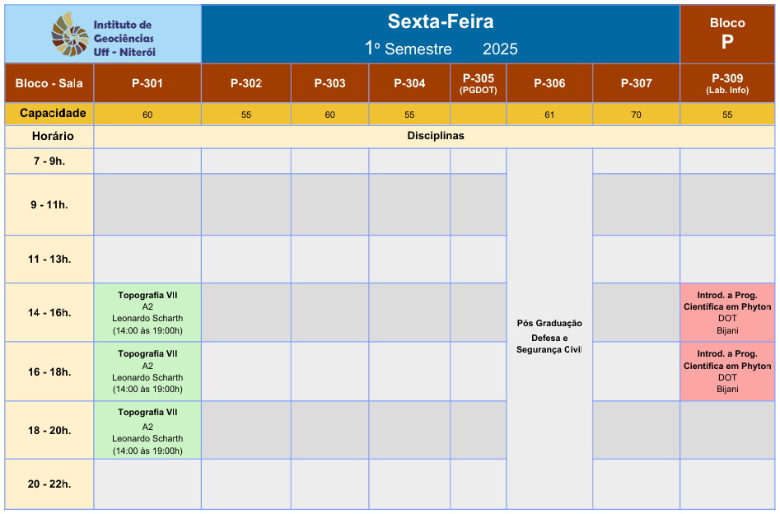Select the Topografia VII cell at 18 - 20h
The width and height of the screenshot is (780, 514).
click(x=147, y=431)
